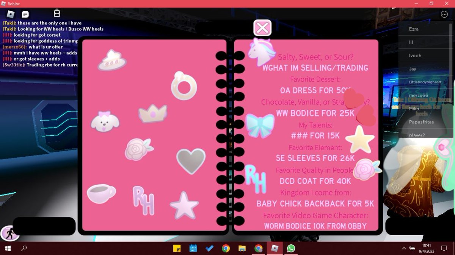Viewport: 455px width, 255px height.
Task: Open Sticky Notes from the taskbar
Action: [176, 249]
